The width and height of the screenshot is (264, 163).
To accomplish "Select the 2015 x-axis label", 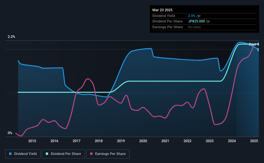I will point(32,141).
